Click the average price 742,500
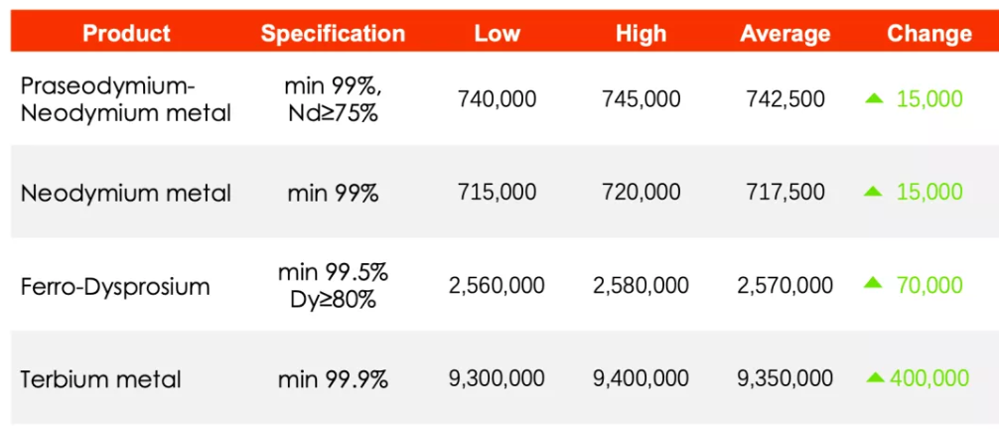Viewport: 999px width, 429px height. [x=785, y=98]
